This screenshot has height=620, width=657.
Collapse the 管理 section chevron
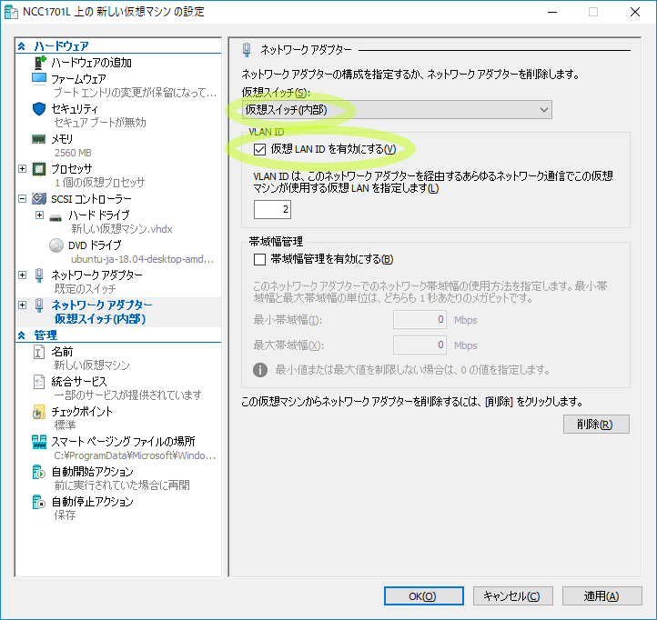click(22, 335)
